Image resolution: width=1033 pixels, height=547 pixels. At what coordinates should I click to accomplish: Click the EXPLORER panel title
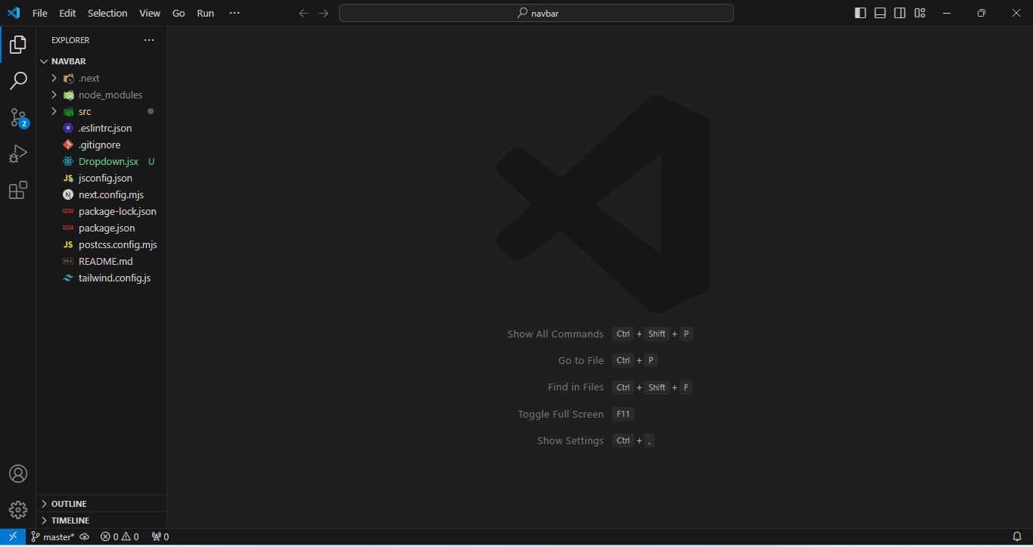pyautogui.click(x=70, y=40)
